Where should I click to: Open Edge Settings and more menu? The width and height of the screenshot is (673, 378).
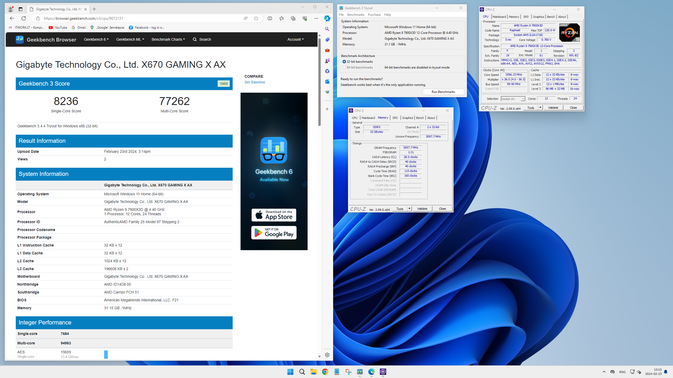click(x=316, y=18)
